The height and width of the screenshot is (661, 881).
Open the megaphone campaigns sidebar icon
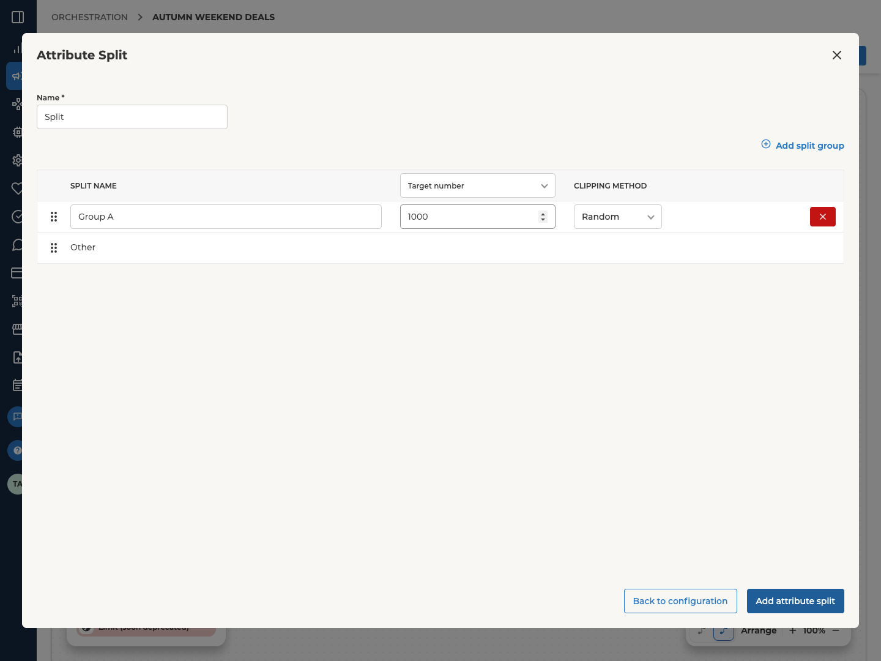[x=17, y=77]
